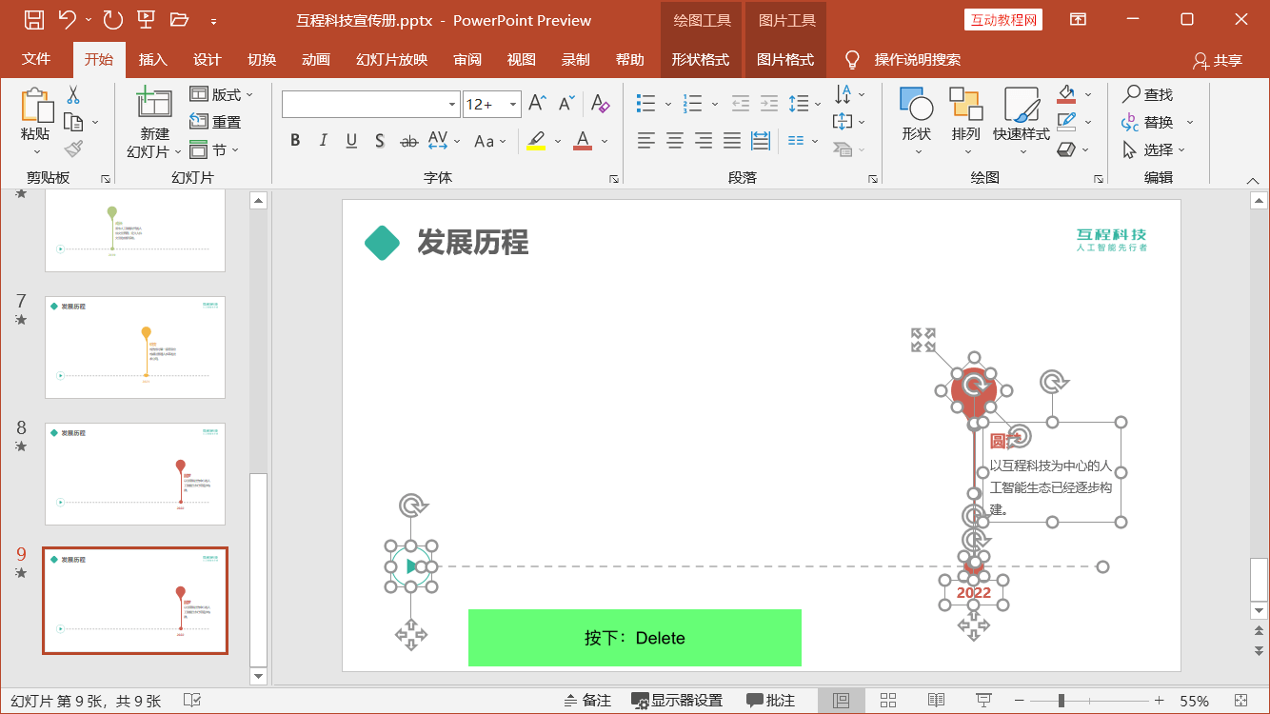
Task: Click shape outline pen icon
Action: pos(1066,122)
